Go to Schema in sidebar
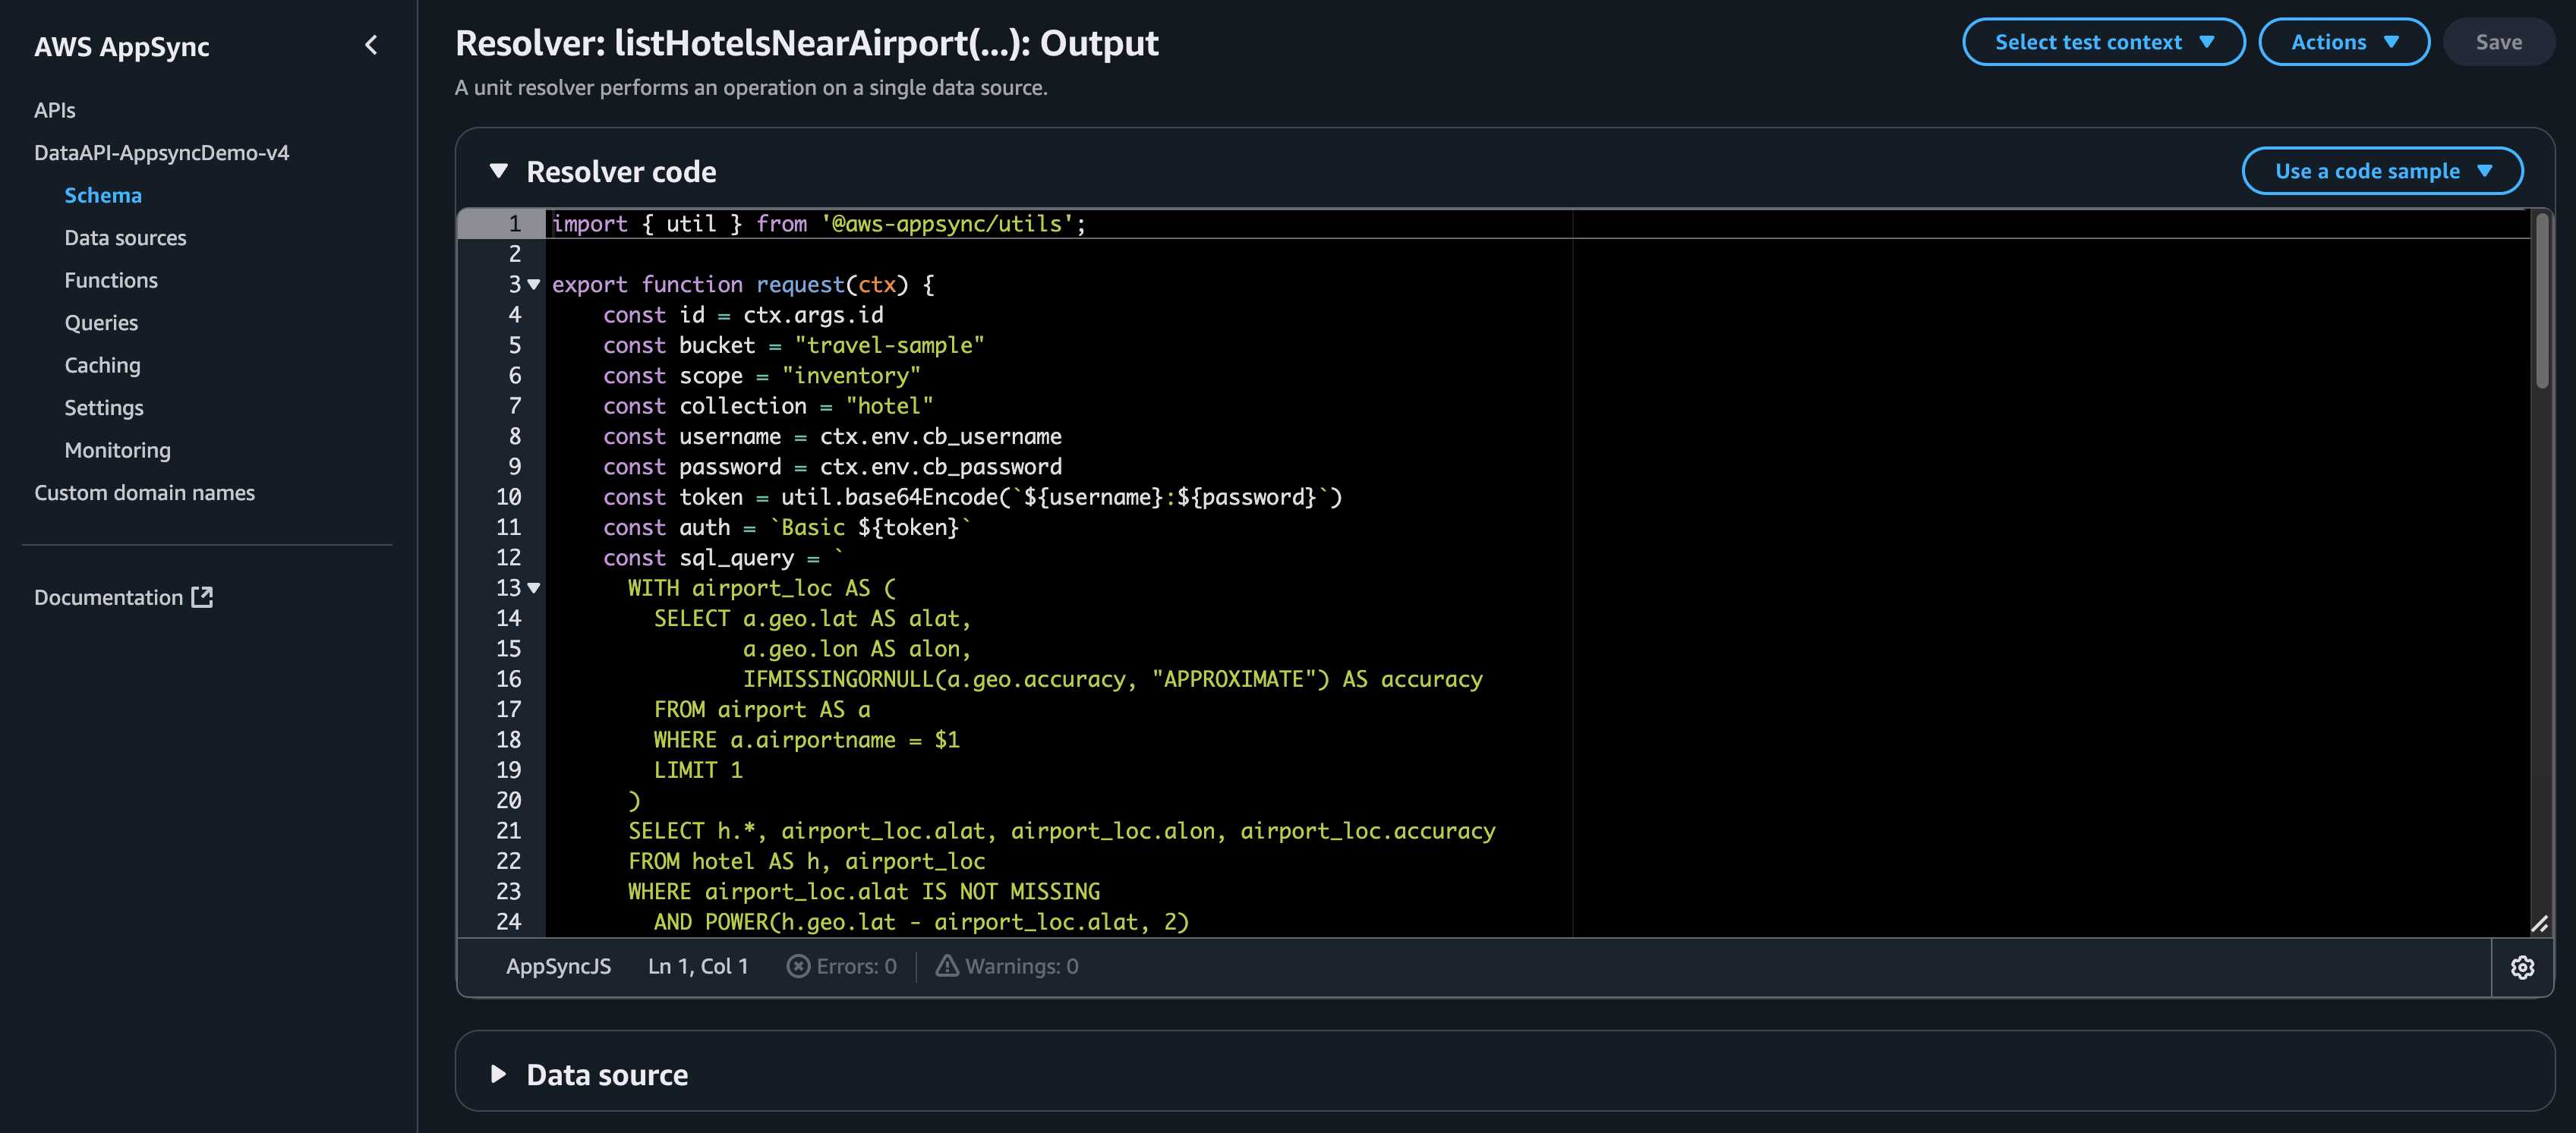 (x=103, y=196)
